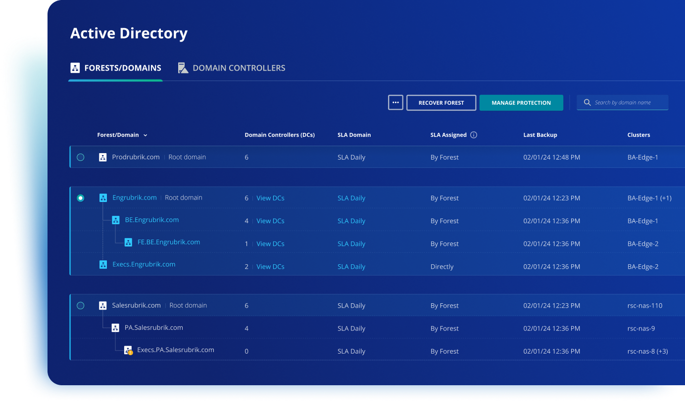
Task: Click the Last Backup column header
Action: [540, 135]
